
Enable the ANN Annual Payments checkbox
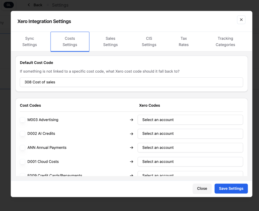pyautogui.click(x=22, y=148)
